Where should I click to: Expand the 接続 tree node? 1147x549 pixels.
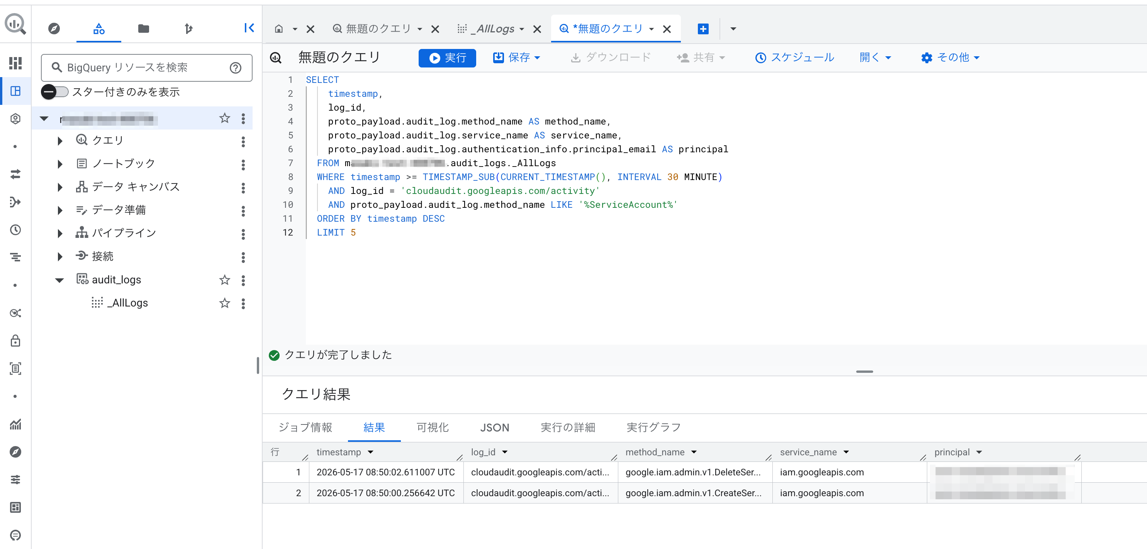(59, 257)
